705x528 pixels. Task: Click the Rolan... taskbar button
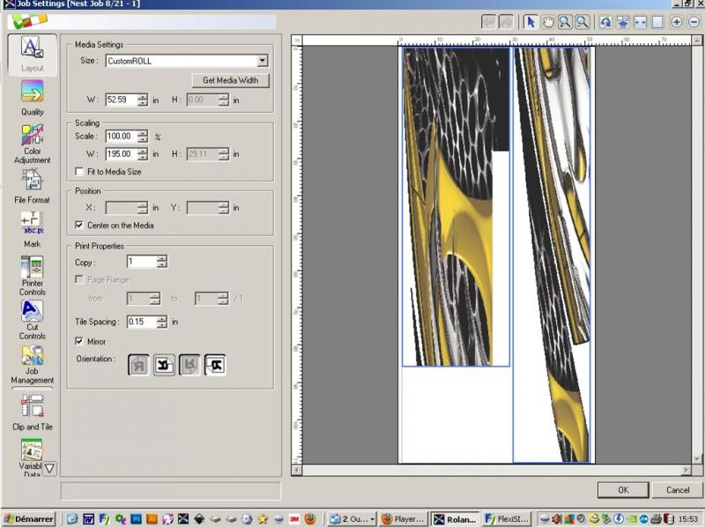pos(456,519)
